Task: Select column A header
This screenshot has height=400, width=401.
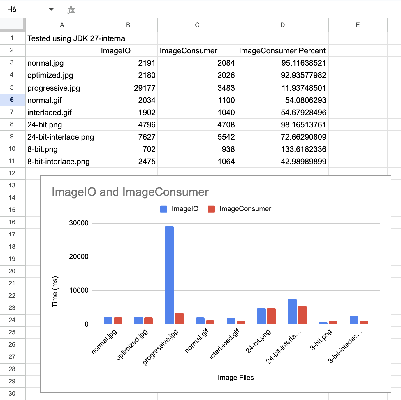Action: click(62, 25)
